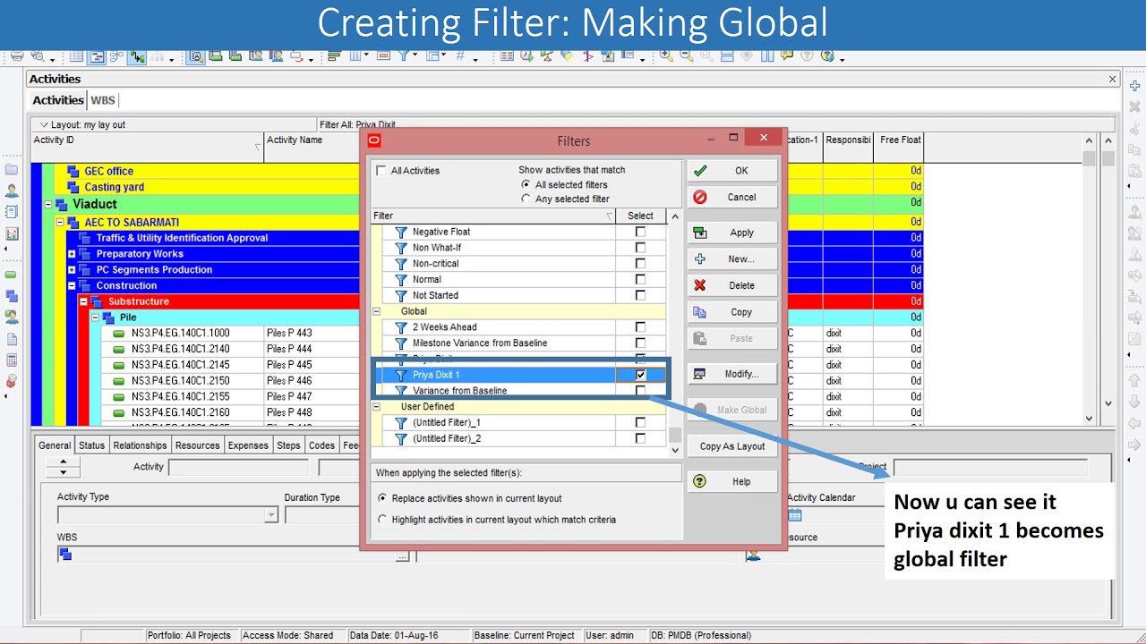1146x644 pixels.
Task: Check Non-critical filter checkbox
Action: click(640, 263)
